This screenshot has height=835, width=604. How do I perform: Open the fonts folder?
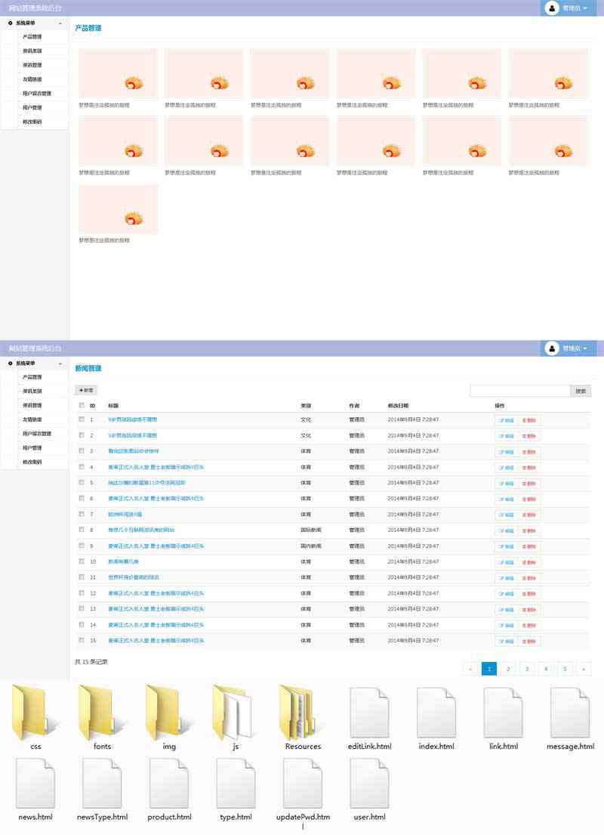tap(102, 713)
